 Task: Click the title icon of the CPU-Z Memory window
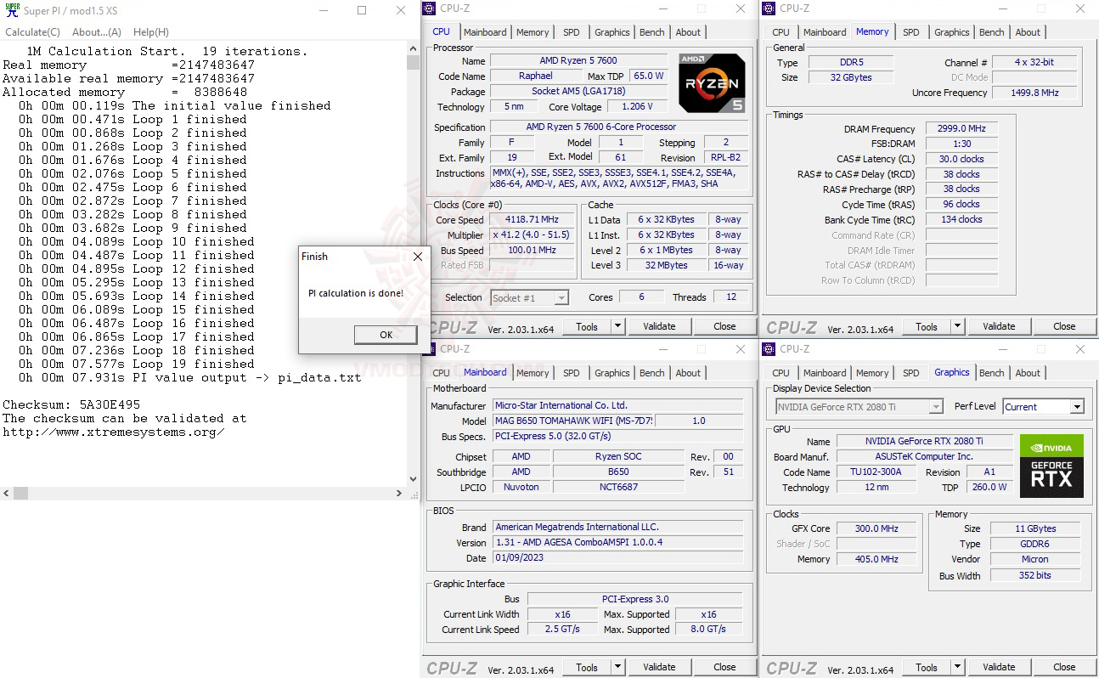click(x=769, y=8)
